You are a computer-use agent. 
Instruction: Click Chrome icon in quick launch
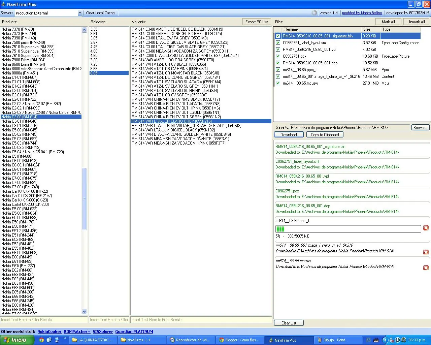click(41, 340)
